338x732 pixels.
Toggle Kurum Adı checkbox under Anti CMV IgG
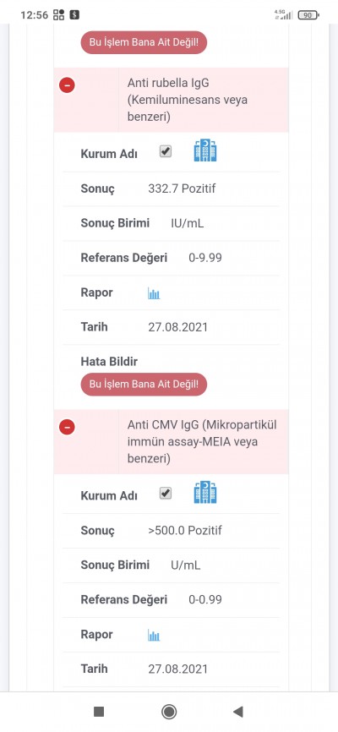tap(166, 493)
